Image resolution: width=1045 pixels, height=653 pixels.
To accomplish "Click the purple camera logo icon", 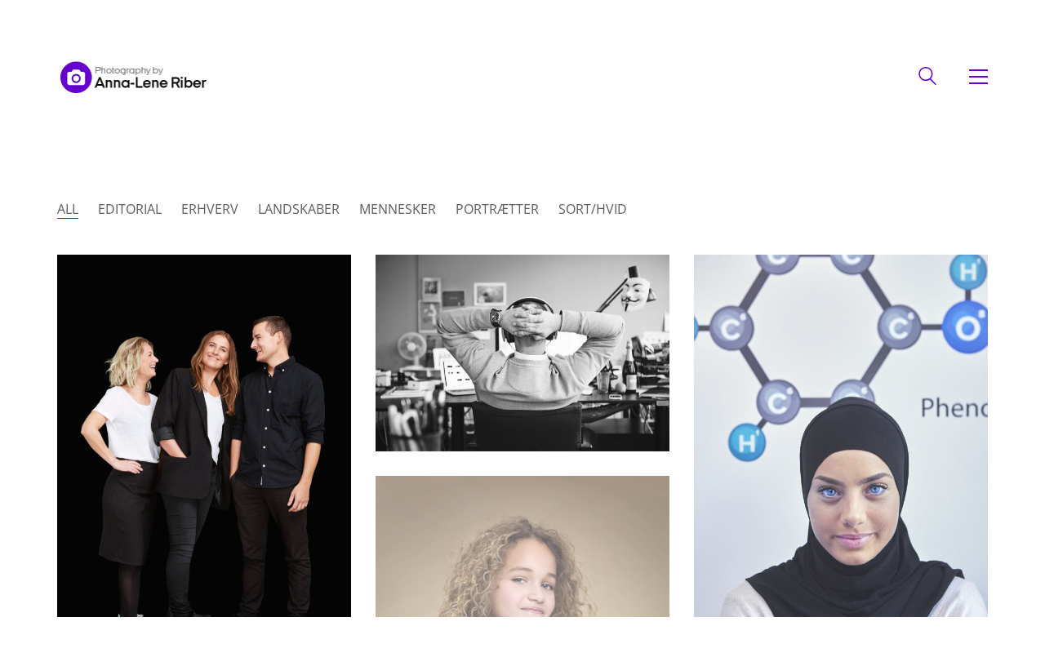I will 76,78.
